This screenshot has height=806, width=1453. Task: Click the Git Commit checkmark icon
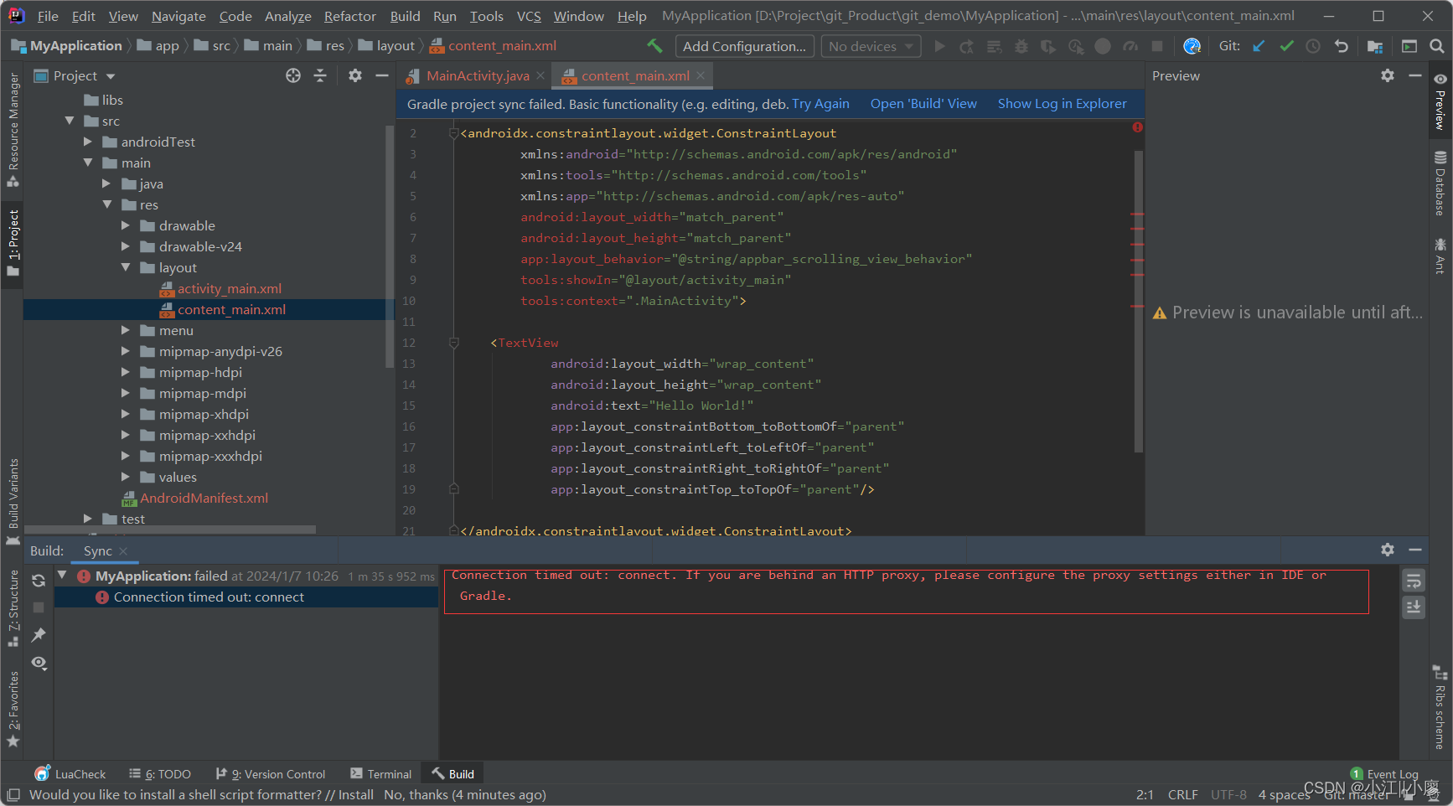(1286, 46)
